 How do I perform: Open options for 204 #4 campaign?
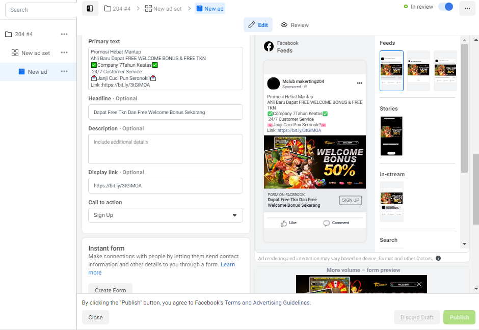tap(64, 34)
